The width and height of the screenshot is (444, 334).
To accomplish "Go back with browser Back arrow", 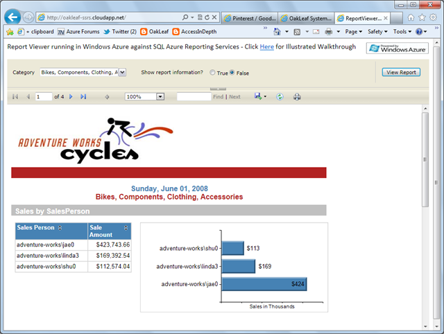I will 12,17.
